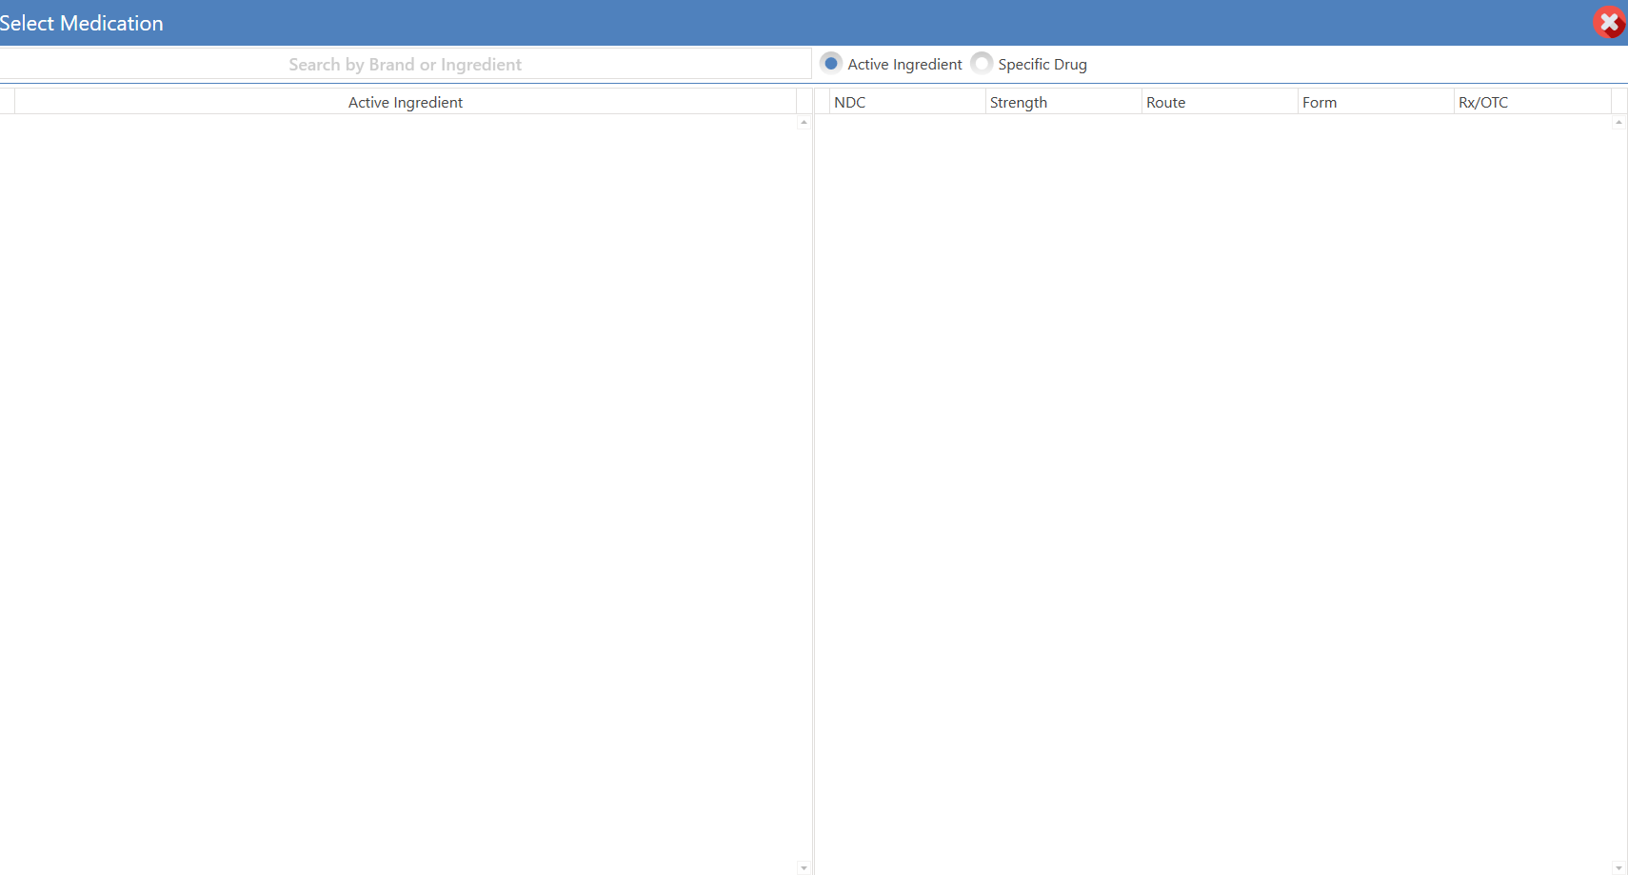The height and width of the screenshot is (875, 1628).
Task: Sort by Active Ingredient column header
Action: point(406,102)
